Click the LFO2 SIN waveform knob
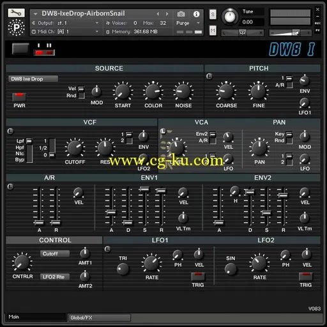The image size is (327, 327). [x=231, y=269]
